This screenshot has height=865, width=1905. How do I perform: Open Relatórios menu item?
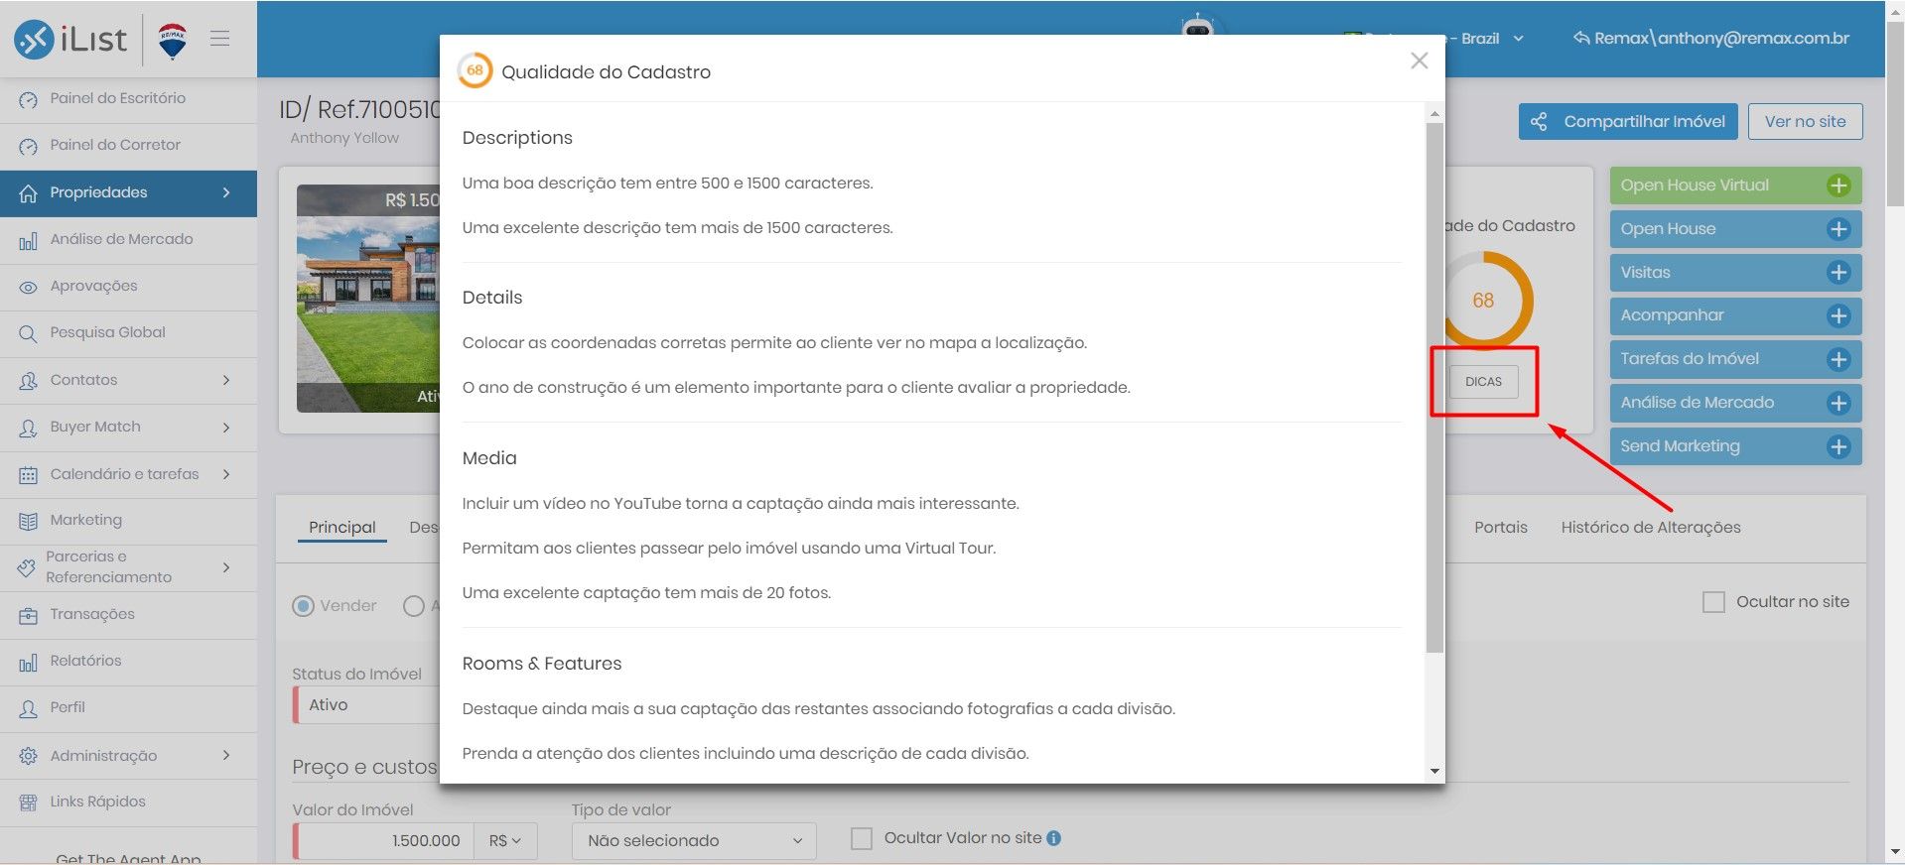128,662
